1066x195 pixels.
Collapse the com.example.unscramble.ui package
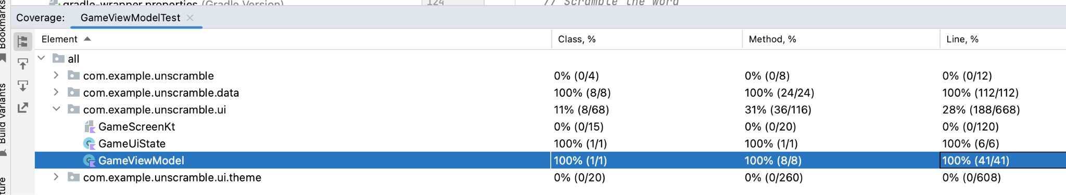(x=56, y=109)
